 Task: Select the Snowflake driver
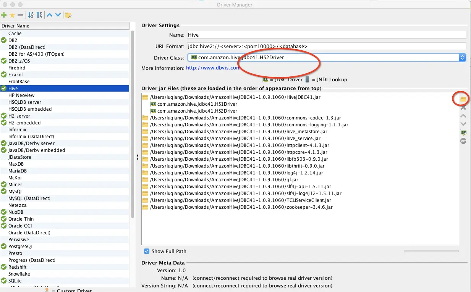click(x=65, y=274)
